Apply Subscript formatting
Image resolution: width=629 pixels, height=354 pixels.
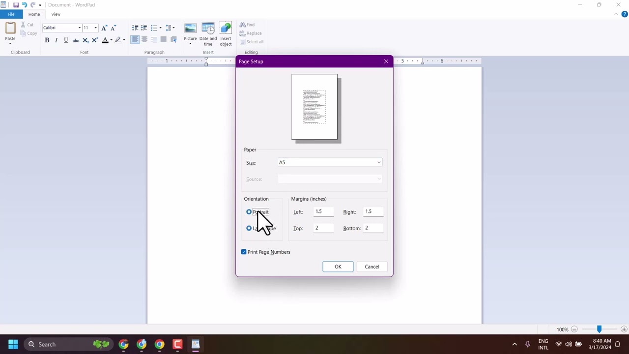pos(86,40)
